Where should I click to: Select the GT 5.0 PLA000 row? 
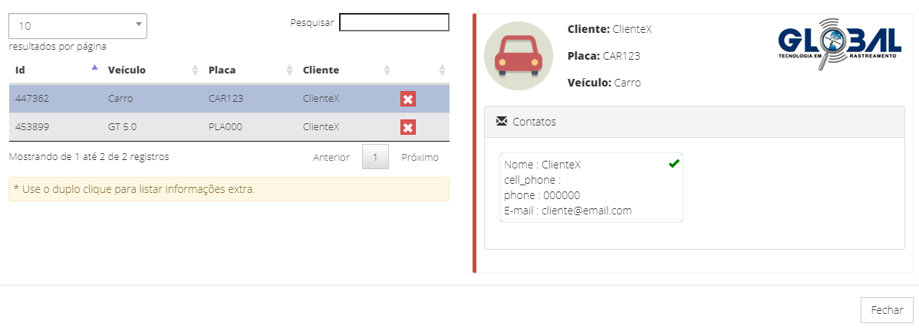click(x=199, y=127)
